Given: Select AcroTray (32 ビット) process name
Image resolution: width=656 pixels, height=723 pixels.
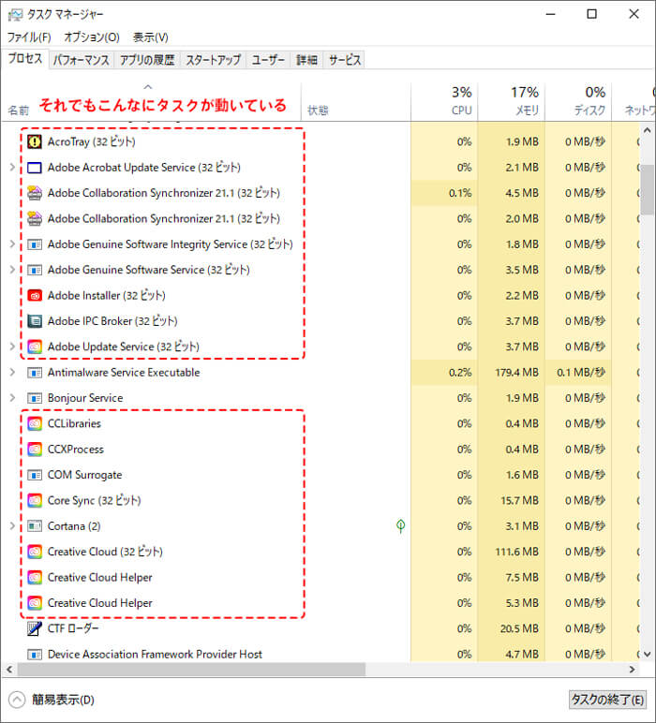Looking at the screenshot, I should (91, 141).
